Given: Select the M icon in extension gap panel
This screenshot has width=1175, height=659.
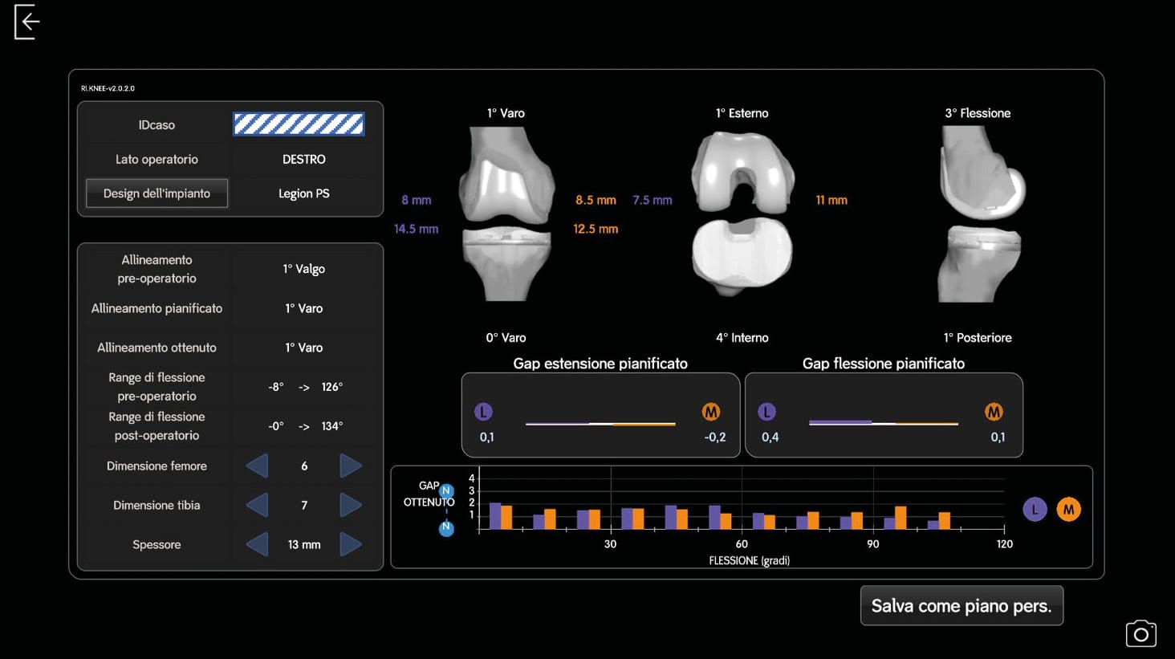Looking at the screenshot, I should pyautogui.click(x=710, y=412).
